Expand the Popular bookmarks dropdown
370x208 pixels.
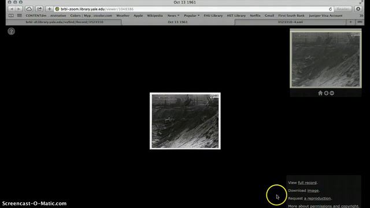[x=191, y=16]
